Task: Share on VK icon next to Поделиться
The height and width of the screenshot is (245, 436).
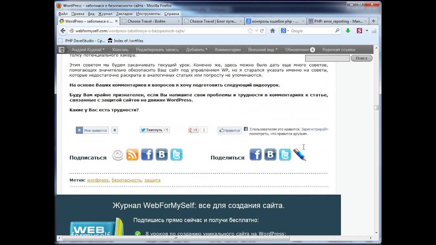Action: [270, 155]
